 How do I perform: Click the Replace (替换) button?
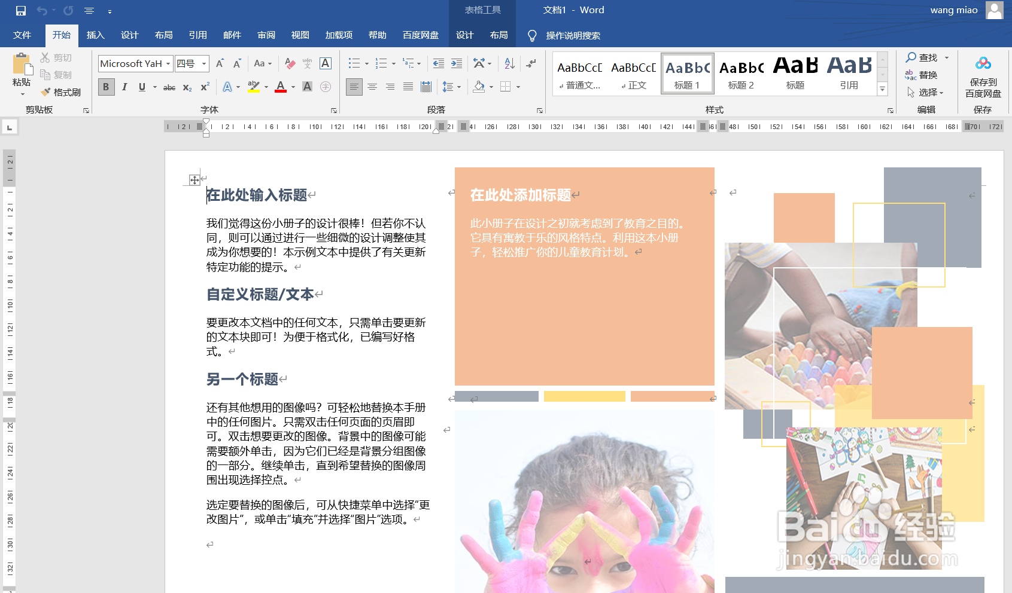click(921, 75)
